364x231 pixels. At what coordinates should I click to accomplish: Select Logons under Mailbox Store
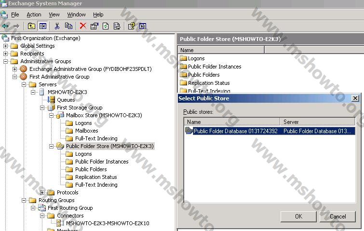click(x=83, y=123)
